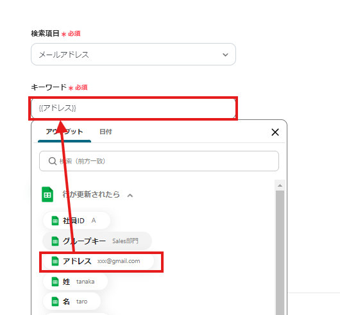Click the 検索（前方一致） search box

tap(159, 161)
